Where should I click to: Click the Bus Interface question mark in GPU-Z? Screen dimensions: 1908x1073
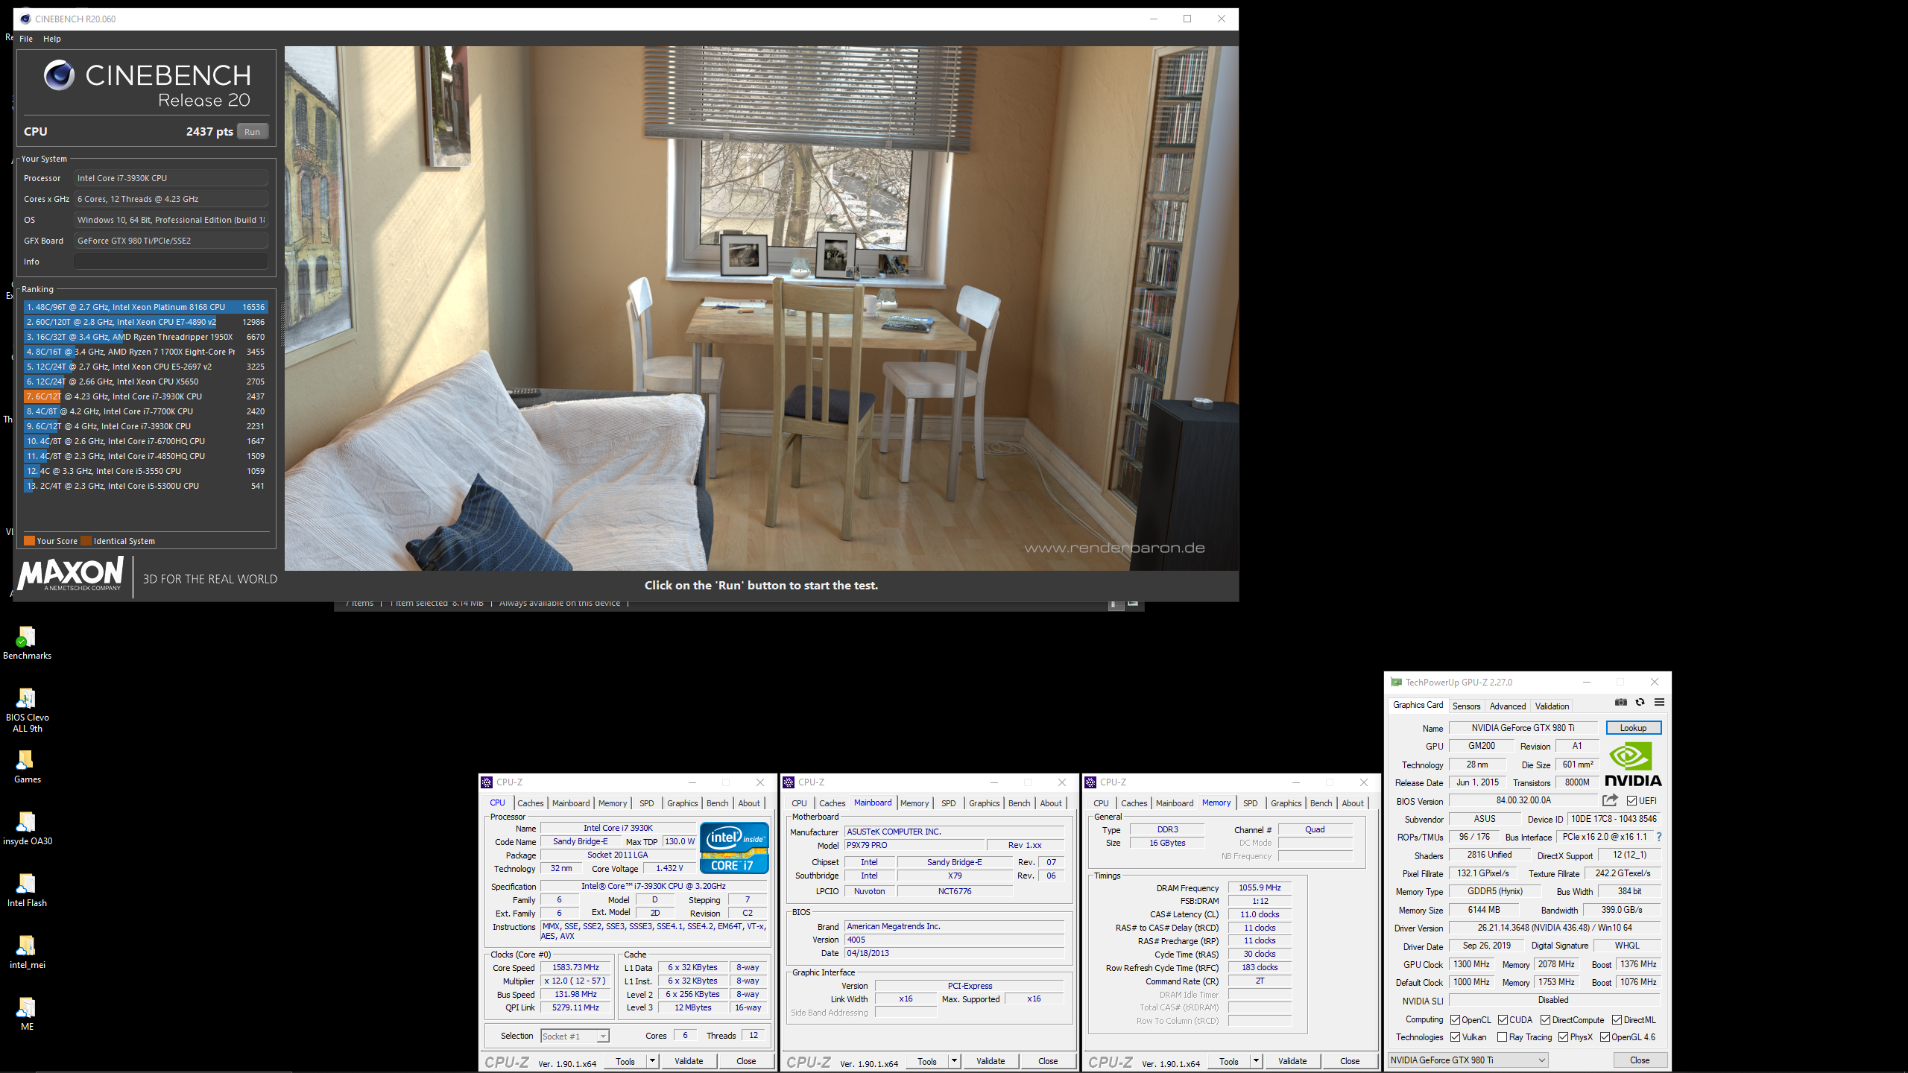[1659, 837]
